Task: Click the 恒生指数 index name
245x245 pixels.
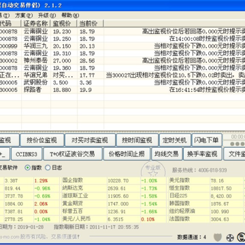Action: 180,188
